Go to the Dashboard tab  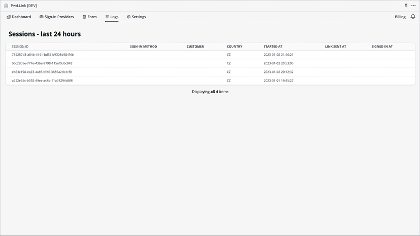(19, 17)
